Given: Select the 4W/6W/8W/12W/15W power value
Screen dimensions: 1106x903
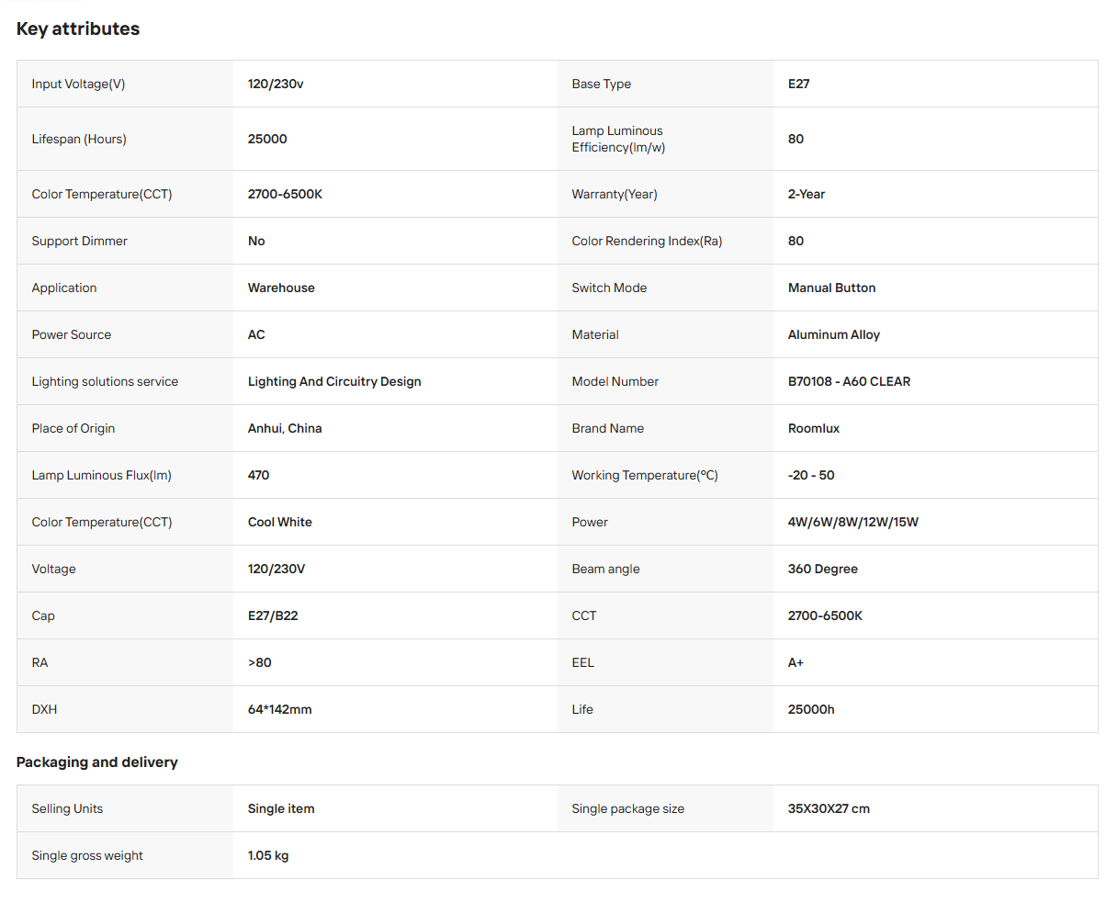Looking at the screenshot, I should [853, 522].
